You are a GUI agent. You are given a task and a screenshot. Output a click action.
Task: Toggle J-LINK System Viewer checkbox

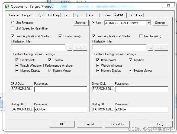pyautogui.click(x=130, y=71)
